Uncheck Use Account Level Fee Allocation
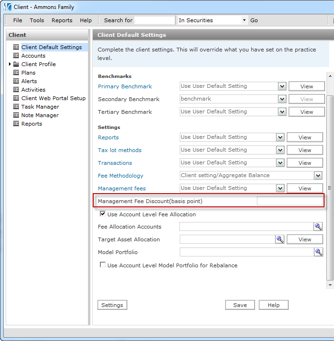This screenshot has height=341, width=334. pos(103,214)
